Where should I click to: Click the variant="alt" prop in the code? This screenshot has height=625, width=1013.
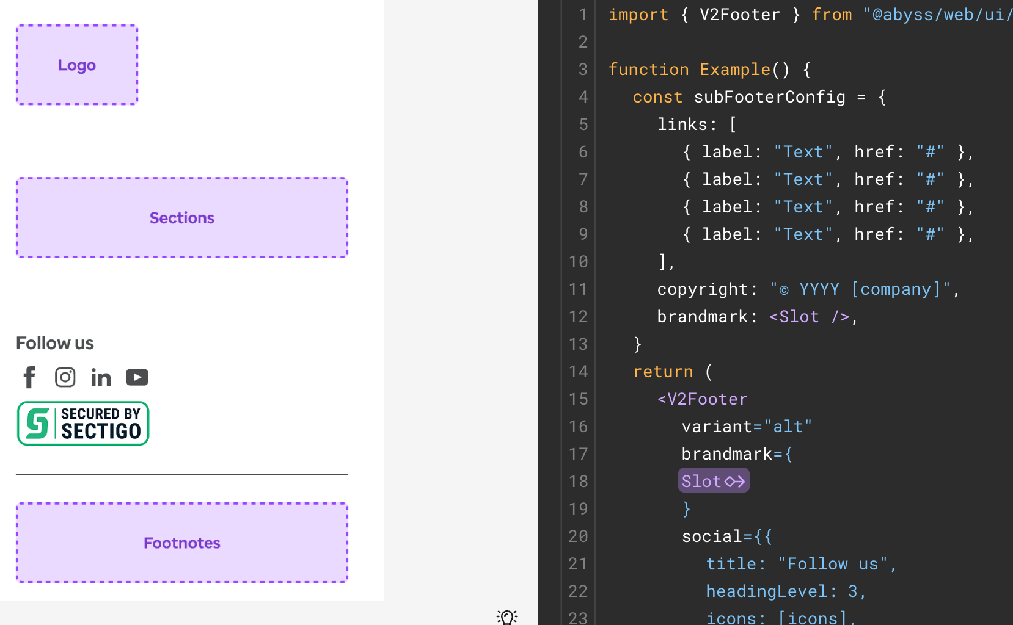[745, 426]
